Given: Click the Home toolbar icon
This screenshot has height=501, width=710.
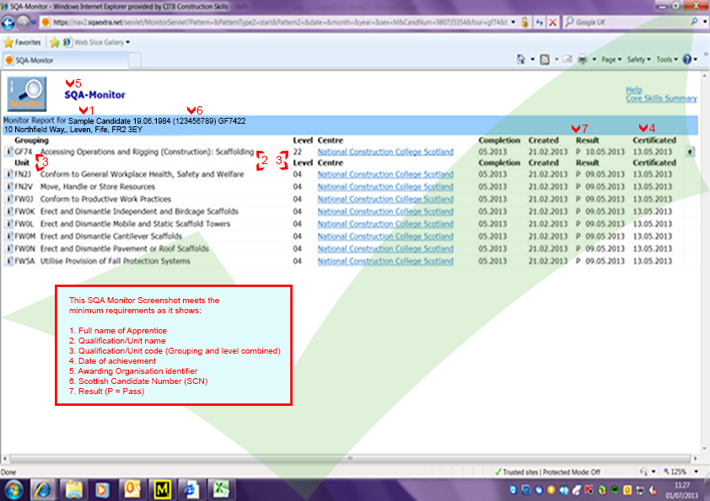Looking at the screenshot, I should pos(521,59).
